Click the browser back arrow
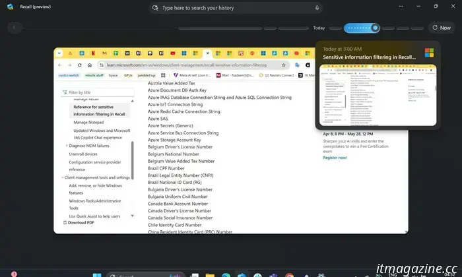This screenshot has height=277, width=462. tap(60, 65)
